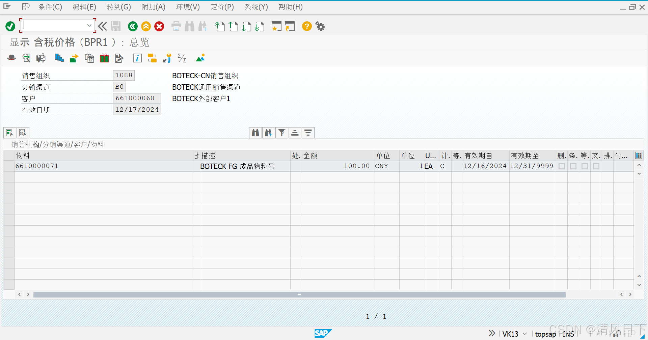Click the table Find binoculars button

coord(255,133)
